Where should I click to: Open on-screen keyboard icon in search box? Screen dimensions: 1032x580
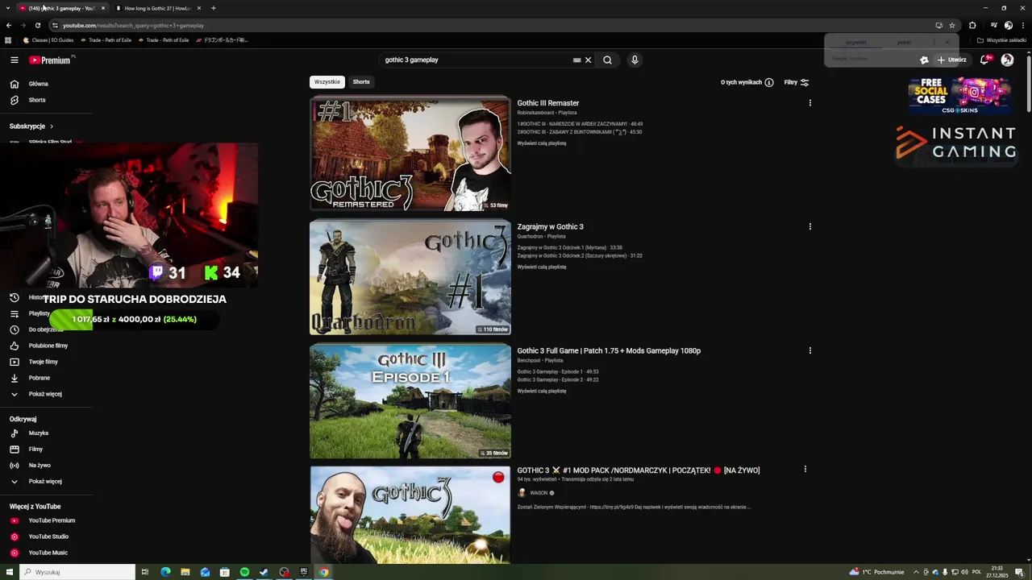pos(576,60)
